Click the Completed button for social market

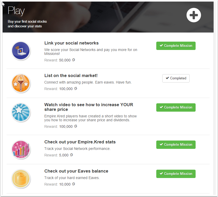click(176, 78)
